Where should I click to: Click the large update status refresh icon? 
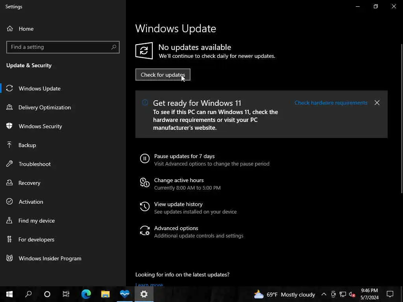click(x=144, y=51)
